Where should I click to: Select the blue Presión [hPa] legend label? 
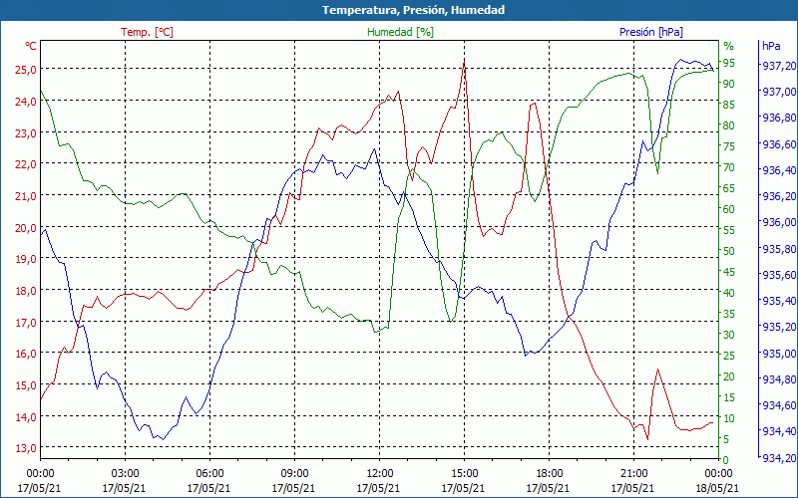pyautogui.click(x=651, y=32)
